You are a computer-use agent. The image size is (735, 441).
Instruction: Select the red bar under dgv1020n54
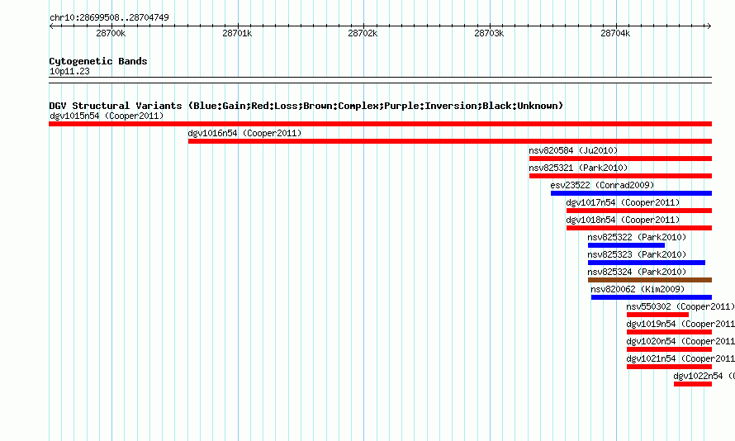pyautogui.click(x=670, y=349)
